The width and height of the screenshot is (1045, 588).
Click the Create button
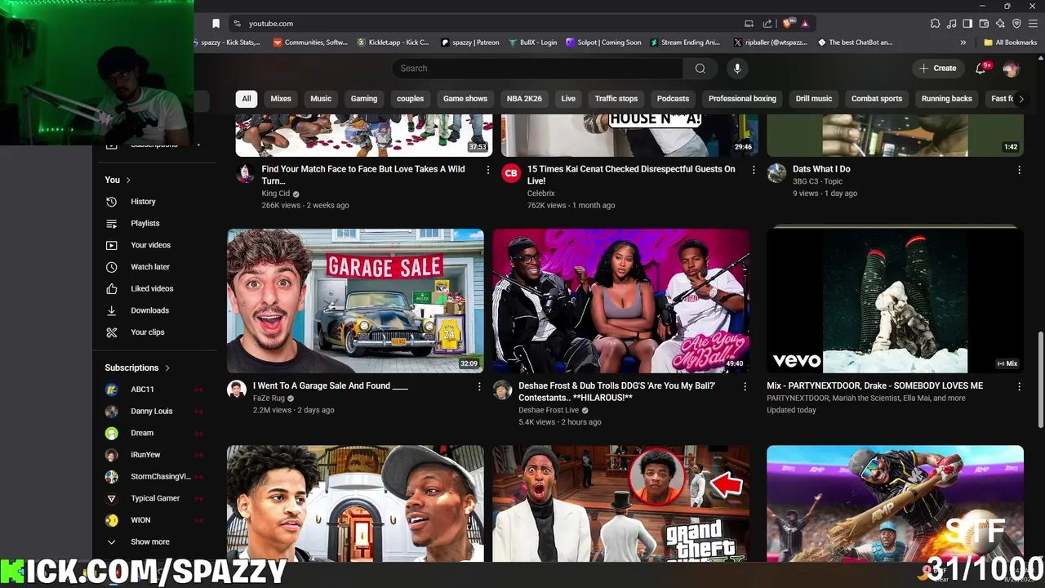click(x=937, y=69)
